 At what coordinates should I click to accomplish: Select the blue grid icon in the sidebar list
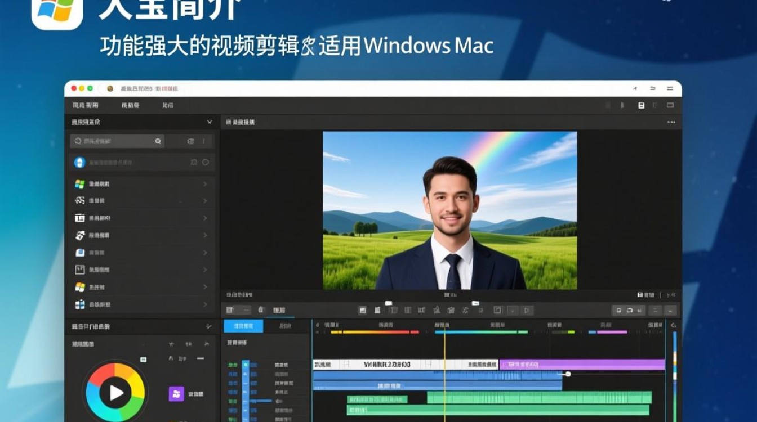pos(80,304)
